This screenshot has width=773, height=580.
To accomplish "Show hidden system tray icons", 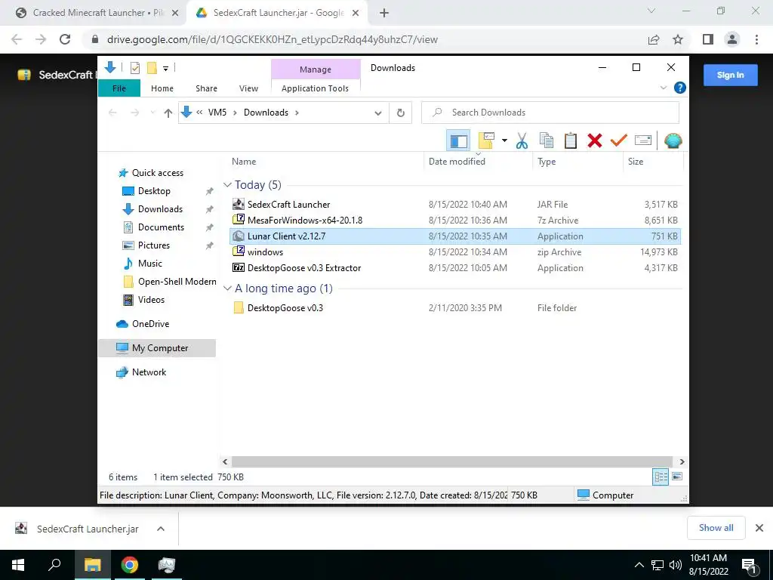I will [x=639, y=565].
